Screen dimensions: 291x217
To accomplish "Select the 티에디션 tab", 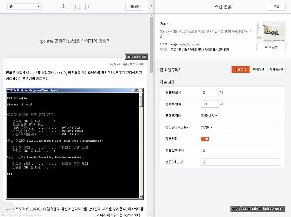I will [259, 70].
